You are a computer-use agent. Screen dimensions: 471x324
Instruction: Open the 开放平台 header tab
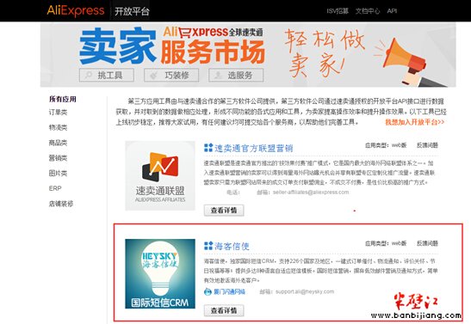click(132, 11)
